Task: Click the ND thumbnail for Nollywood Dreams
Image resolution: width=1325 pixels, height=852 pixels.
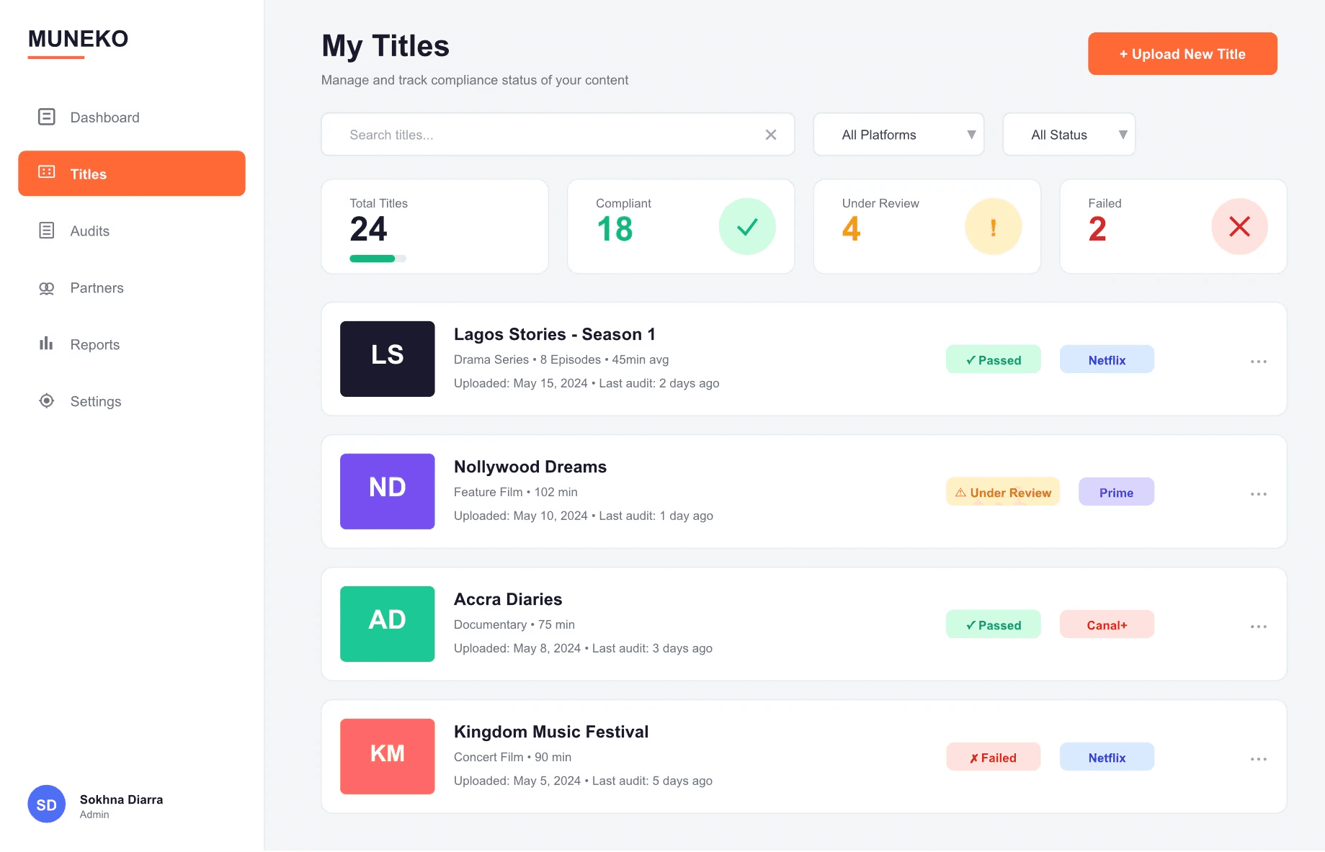Action: [387, 491]
